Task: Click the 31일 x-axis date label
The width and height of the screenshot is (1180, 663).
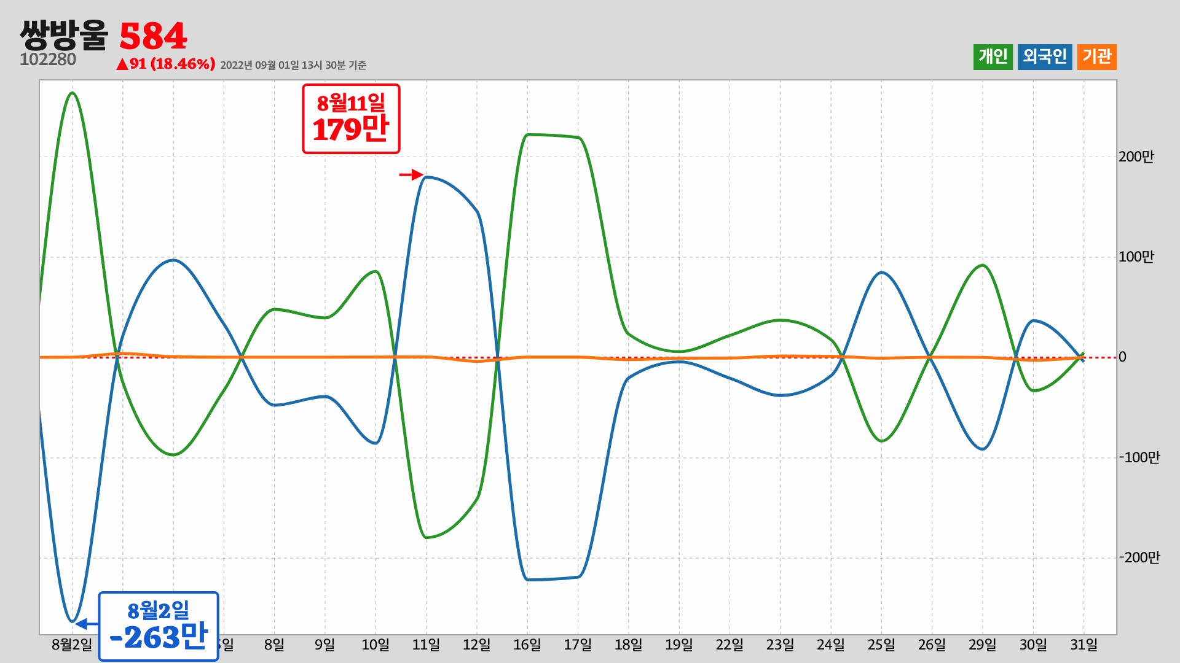Action: (x=1084, y=645)
